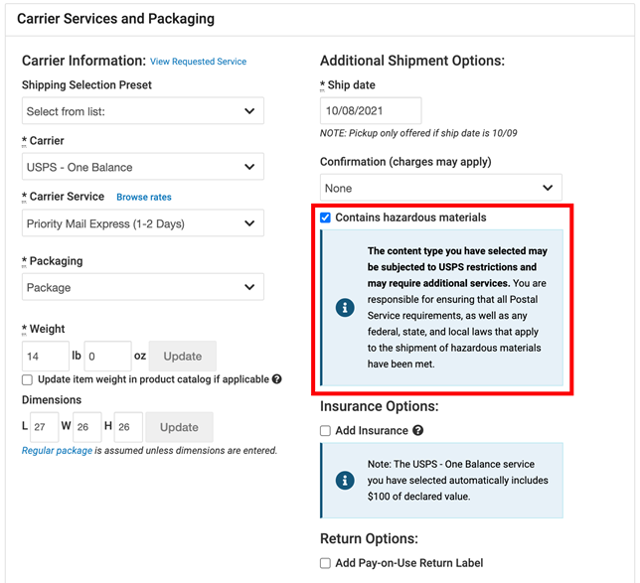Expand the Carrier dropdown showing USPS
Image resolution: width=640 pixels, height=583 pixels.
[143, 167]
